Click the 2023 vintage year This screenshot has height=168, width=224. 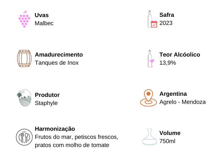(x=166, y=23)
